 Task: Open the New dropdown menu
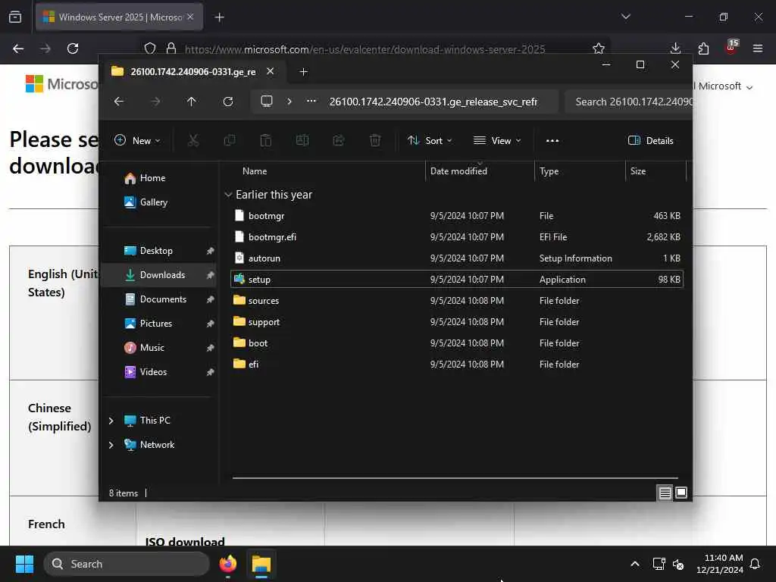(137, 140)
